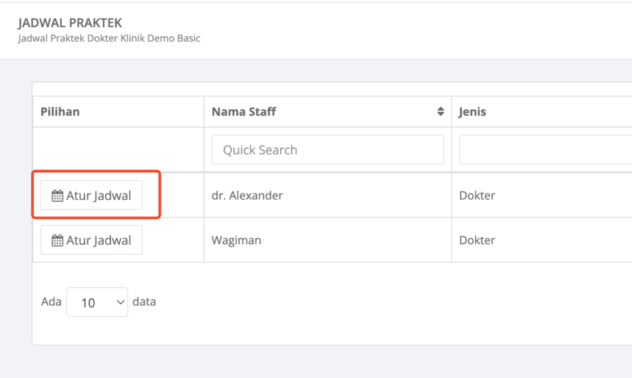Focus the Quick Search staff name field
This screenshot has width=632, height=378.
point(327,150)
